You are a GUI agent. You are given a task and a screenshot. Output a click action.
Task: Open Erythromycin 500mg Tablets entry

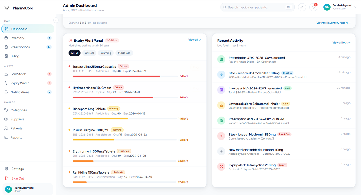coord(135,156)
